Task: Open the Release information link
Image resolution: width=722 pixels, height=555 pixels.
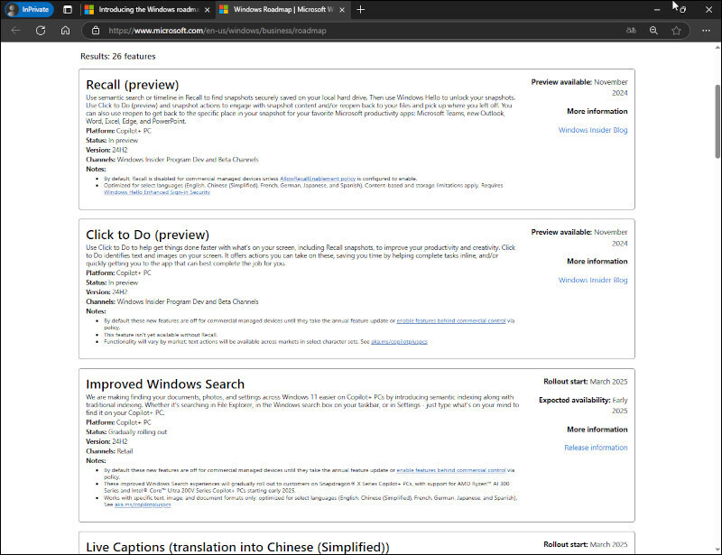Action: click(596, 448)
